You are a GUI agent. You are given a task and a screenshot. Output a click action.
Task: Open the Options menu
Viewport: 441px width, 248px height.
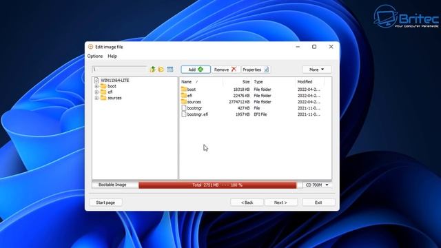(x=95, y=56)
